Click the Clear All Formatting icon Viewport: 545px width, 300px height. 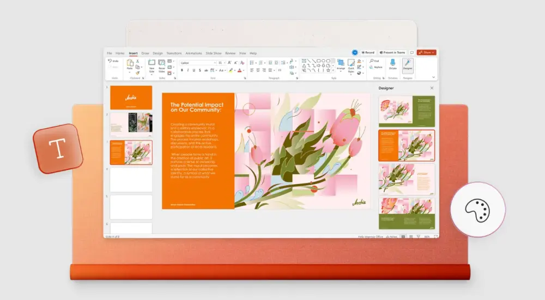[x=243, y=63]
